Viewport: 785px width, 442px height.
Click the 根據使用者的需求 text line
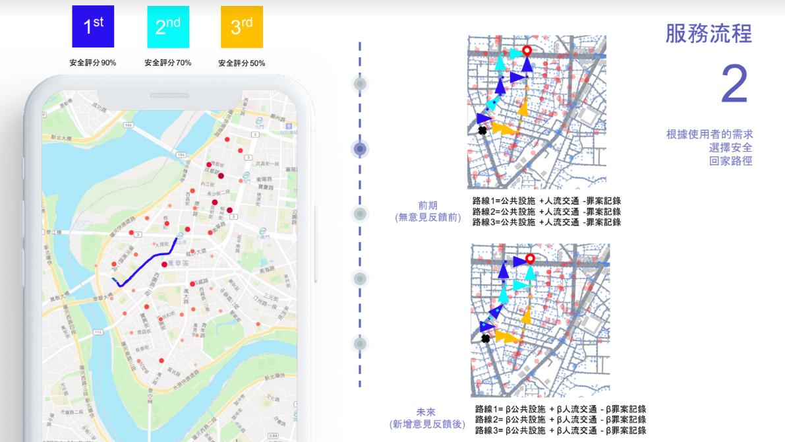click(709, 135)
